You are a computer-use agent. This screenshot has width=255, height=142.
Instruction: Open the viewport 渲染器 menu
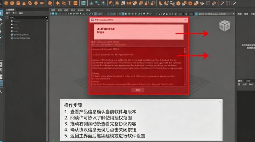pos(80,10)
